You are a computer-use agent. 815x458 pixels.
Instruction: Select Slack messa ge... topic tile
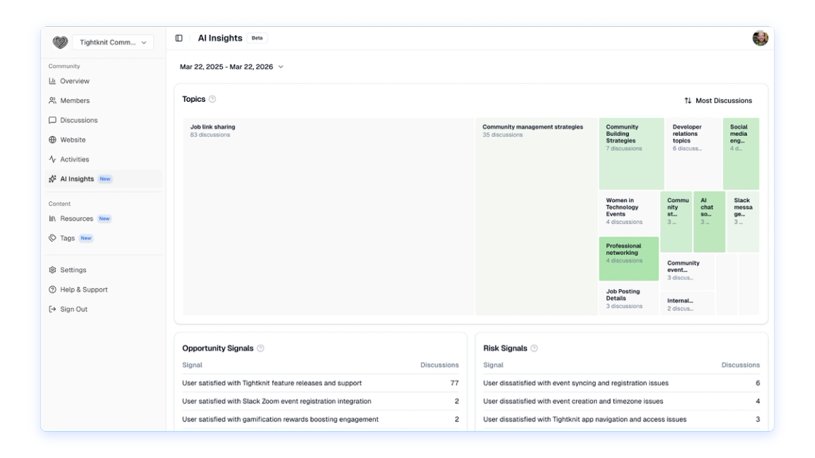(x=743, y=222)
